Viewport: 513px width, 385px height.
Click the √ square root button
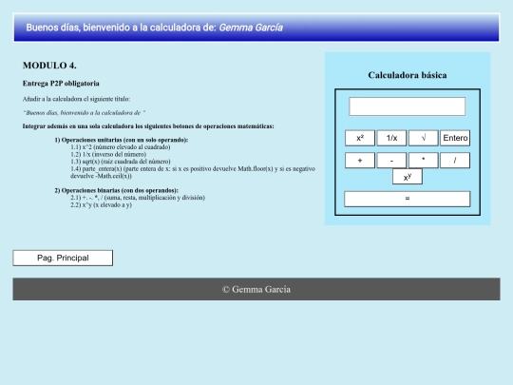(x=423, y=138)
